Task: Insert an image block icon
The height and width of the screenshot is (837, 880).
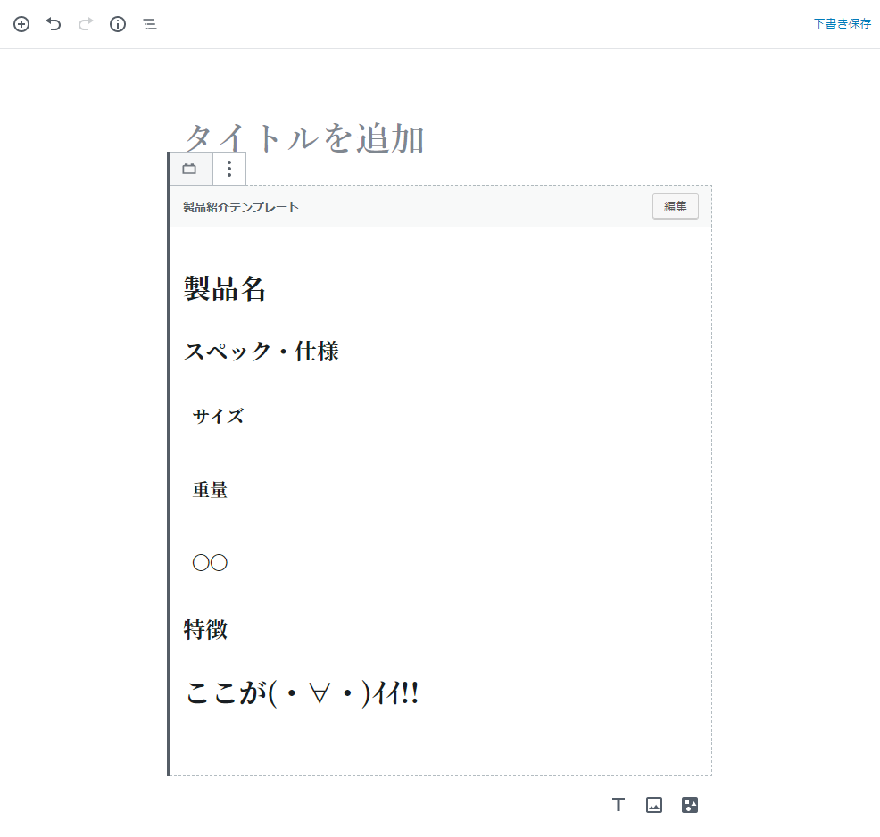Action: (x=654, y=805)
